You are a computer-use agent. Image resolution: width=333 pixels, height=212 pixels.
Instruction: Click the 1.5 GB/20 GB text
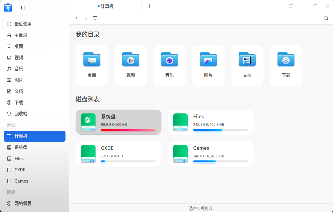tap(112, 156)
